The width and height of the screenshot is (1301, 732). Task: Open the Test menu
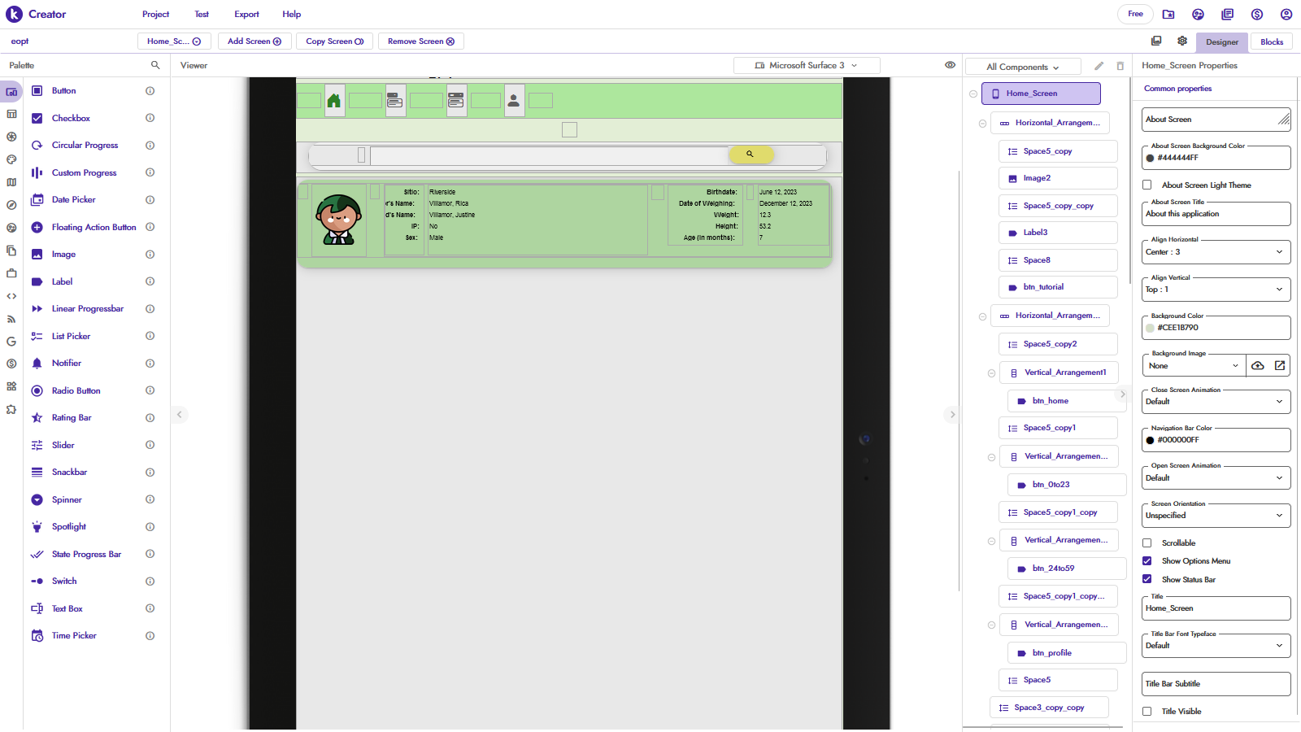202,15
